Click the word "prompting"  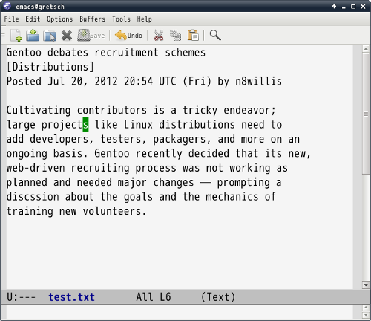click(x=243, y=183)
